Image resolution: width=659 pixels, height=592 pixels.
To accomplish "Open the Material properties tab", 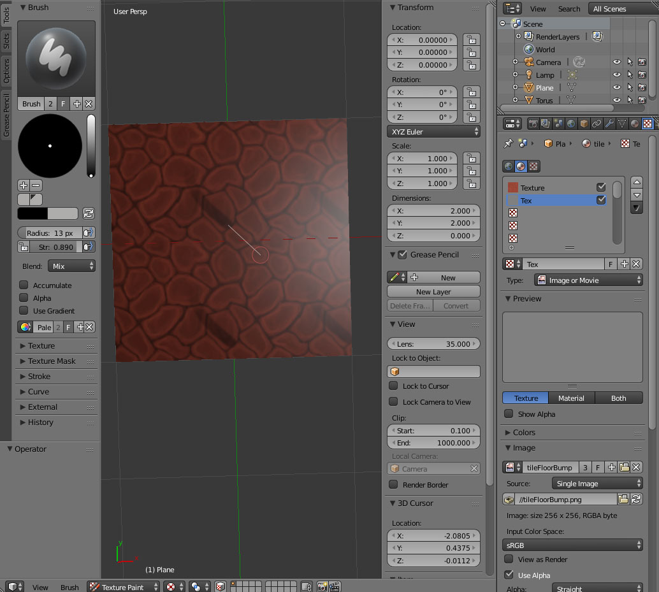I will tap(634, 123).
